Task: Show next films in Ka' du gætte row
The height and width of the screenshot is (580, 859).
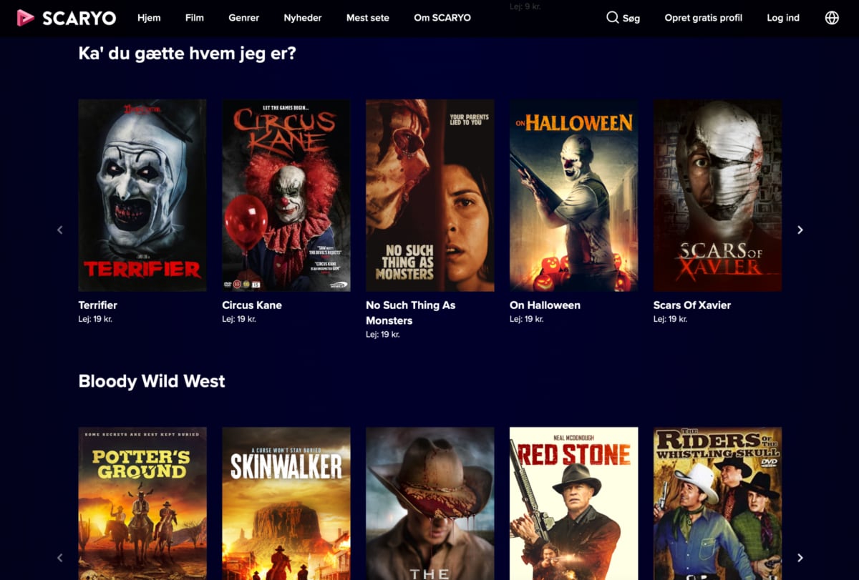Action: [800, 230]
